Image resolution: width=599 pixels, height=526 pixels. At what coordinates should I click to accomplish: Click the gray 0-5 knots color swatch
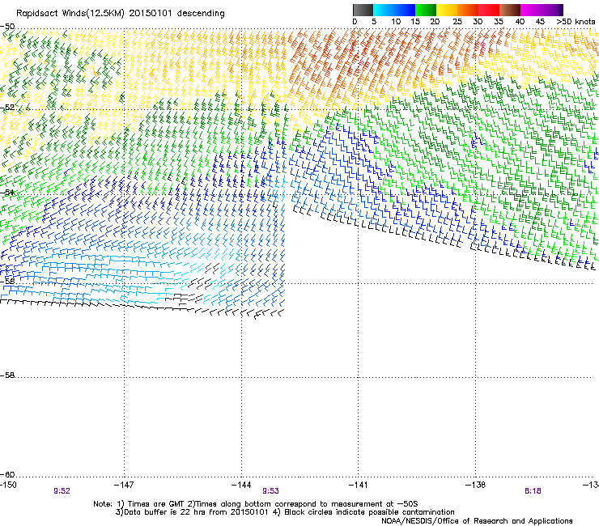coord(363,10)
